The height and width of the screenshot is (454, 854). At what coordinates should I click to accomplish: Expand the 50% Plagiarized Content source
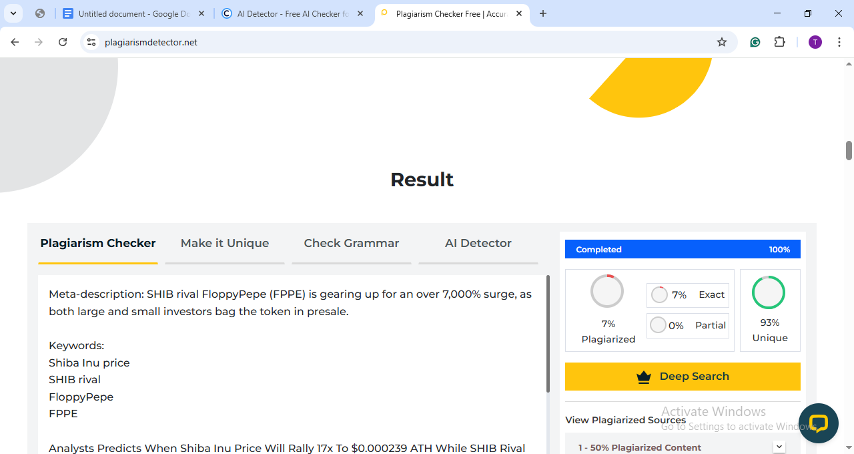click(779, 447)
